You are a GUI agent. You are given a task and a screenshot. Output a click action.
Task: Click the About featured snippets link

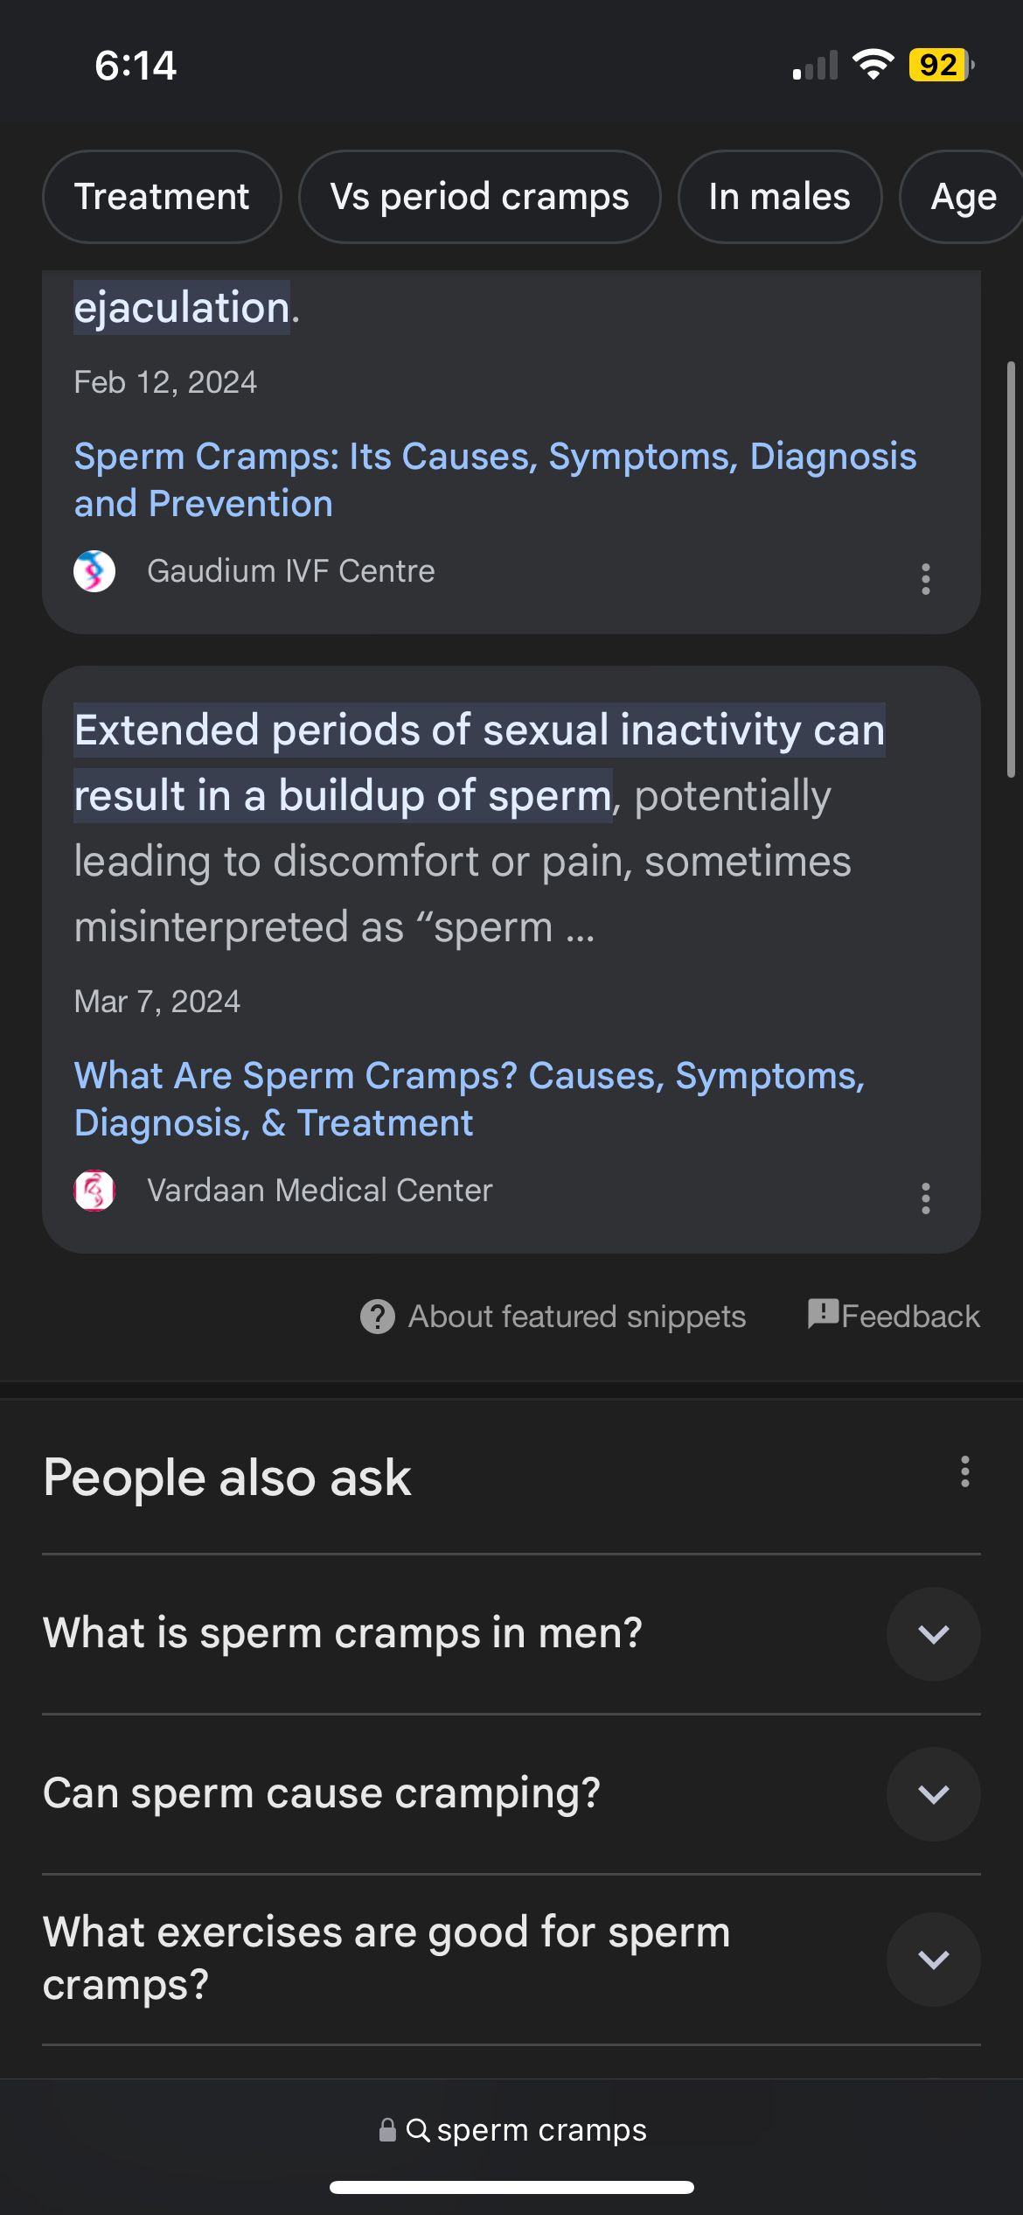(576, 1316)
